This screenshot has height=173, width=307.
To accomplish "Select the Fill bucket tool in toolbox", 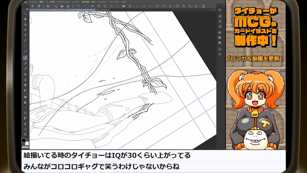I will point(25,97).
